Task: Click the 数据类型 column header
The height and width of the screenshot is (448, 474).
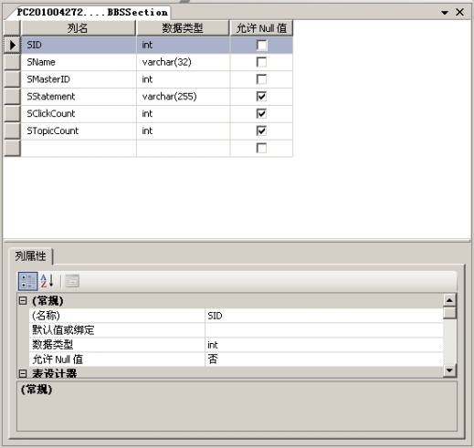Action: tap(183, 28)
